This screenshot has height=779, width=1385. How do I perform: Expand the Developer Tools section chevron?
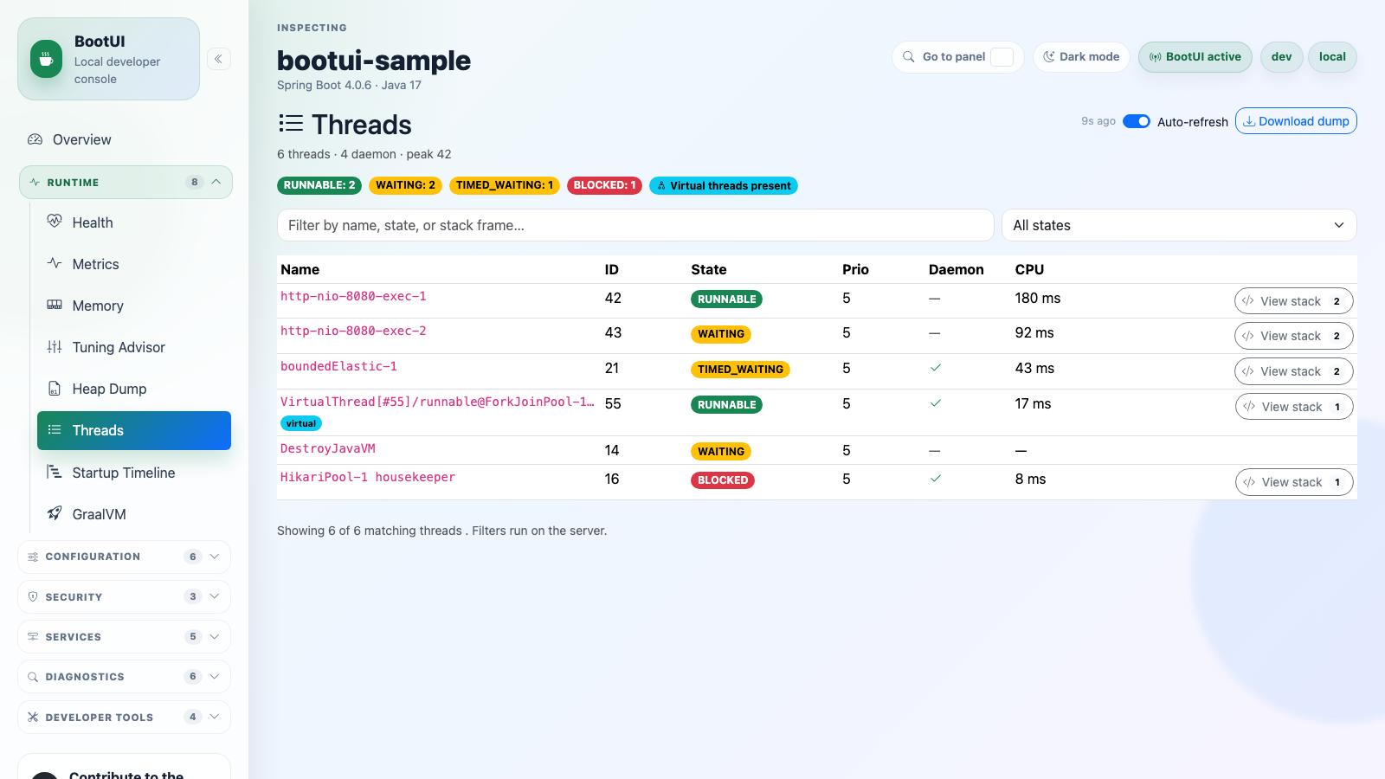[215, 717]
